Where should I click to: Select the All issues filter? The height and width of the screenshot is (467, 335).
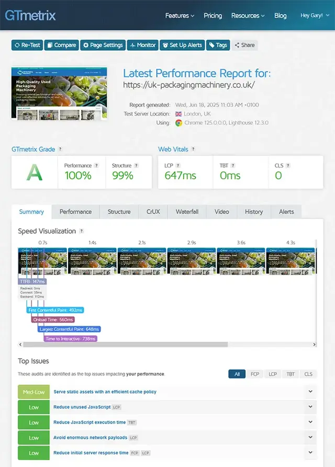tap(237, 374)
